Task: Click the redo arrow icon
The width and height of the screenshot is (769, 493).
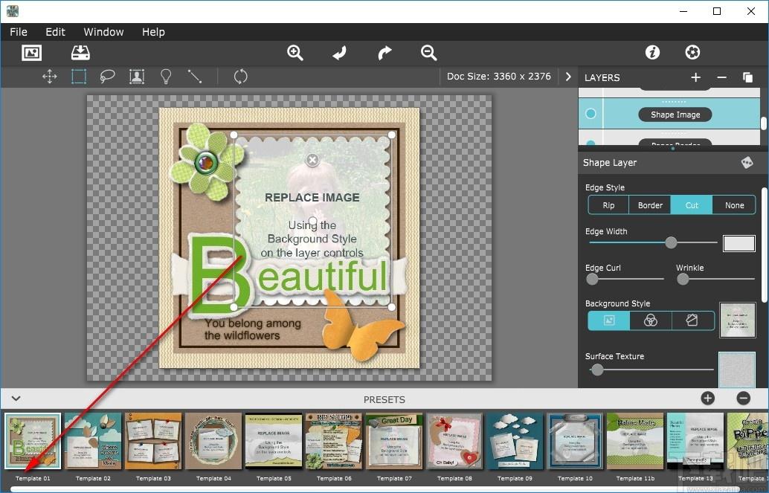Action: tap(384, 53)
